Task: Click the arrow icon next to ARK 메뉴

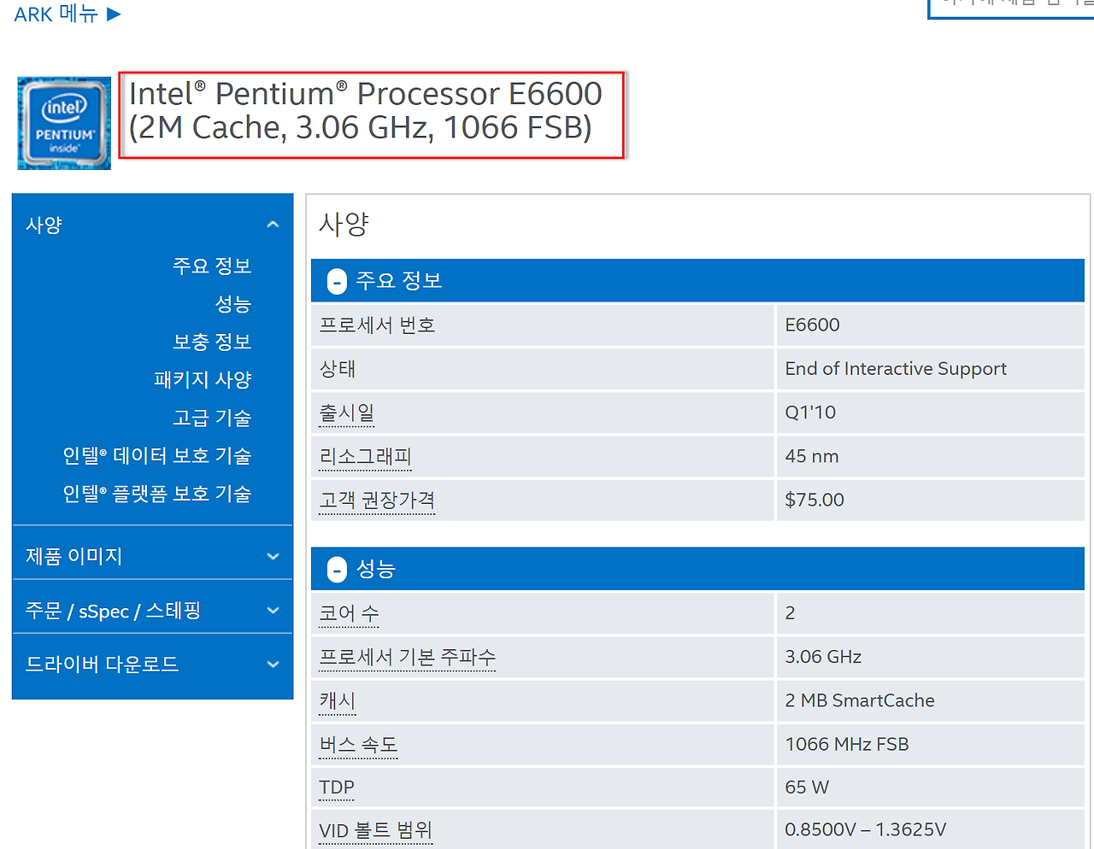Action: pyautogui.click(x=114, y=14)
